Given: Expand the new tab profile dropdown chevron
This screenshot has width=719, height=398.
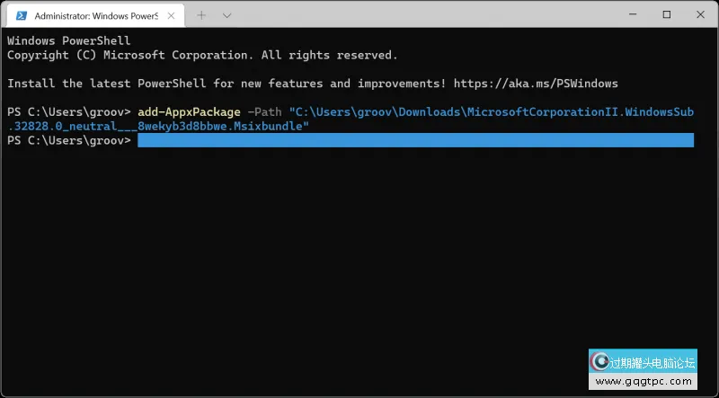Looking at the screenshot, I should 226,15.
